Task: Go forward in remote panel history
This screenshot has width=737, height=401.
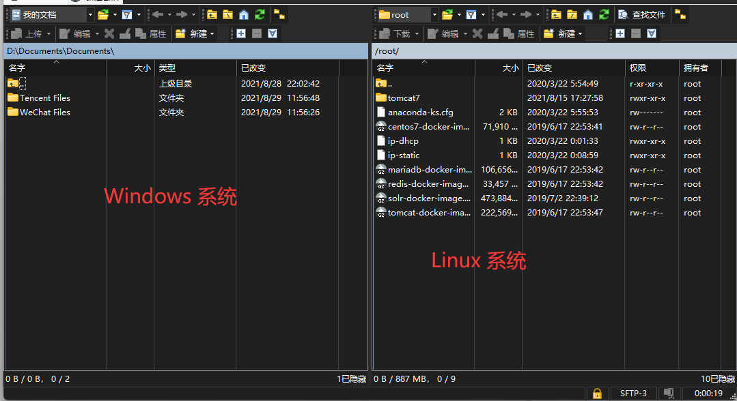Action: tap(526, 15)
